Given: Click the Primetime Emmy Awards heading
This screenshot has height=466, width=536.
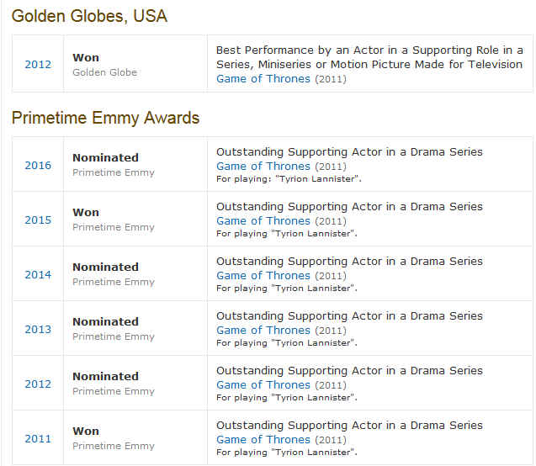Looking at the screenshot, I should click(105, 118).
